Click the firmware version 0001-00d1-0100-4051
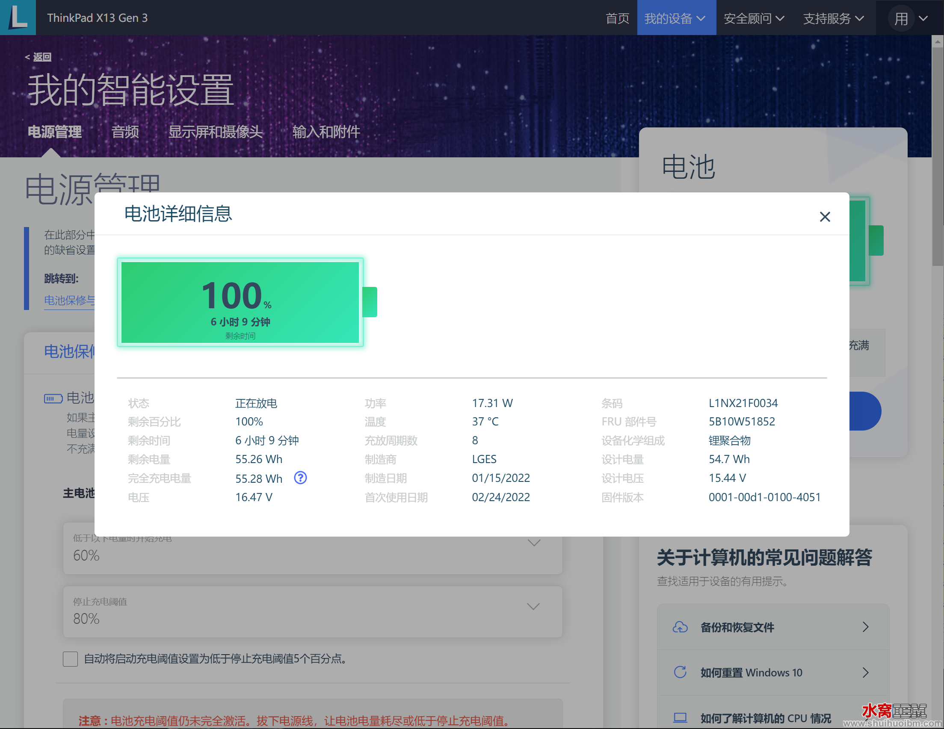Screen dimensions: 944x729 (764, 497)
